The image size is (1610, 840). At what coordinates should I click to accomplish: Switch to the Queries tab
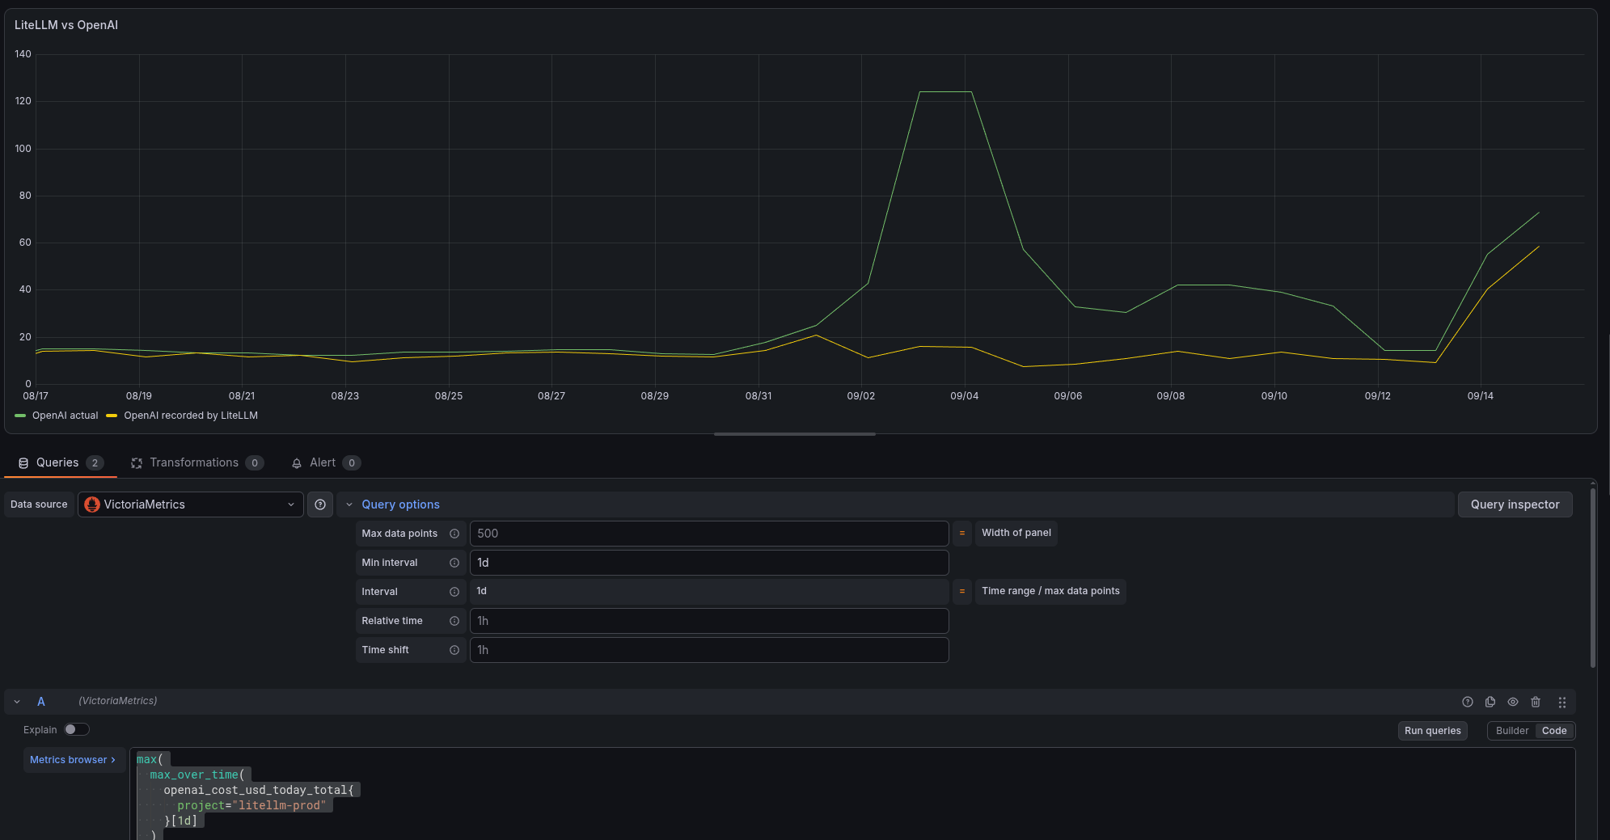pyautogui.click(x=61, y=463)
